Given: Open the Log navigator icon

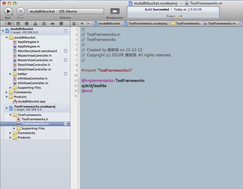Looking at the screenshot, I should 61,24.
